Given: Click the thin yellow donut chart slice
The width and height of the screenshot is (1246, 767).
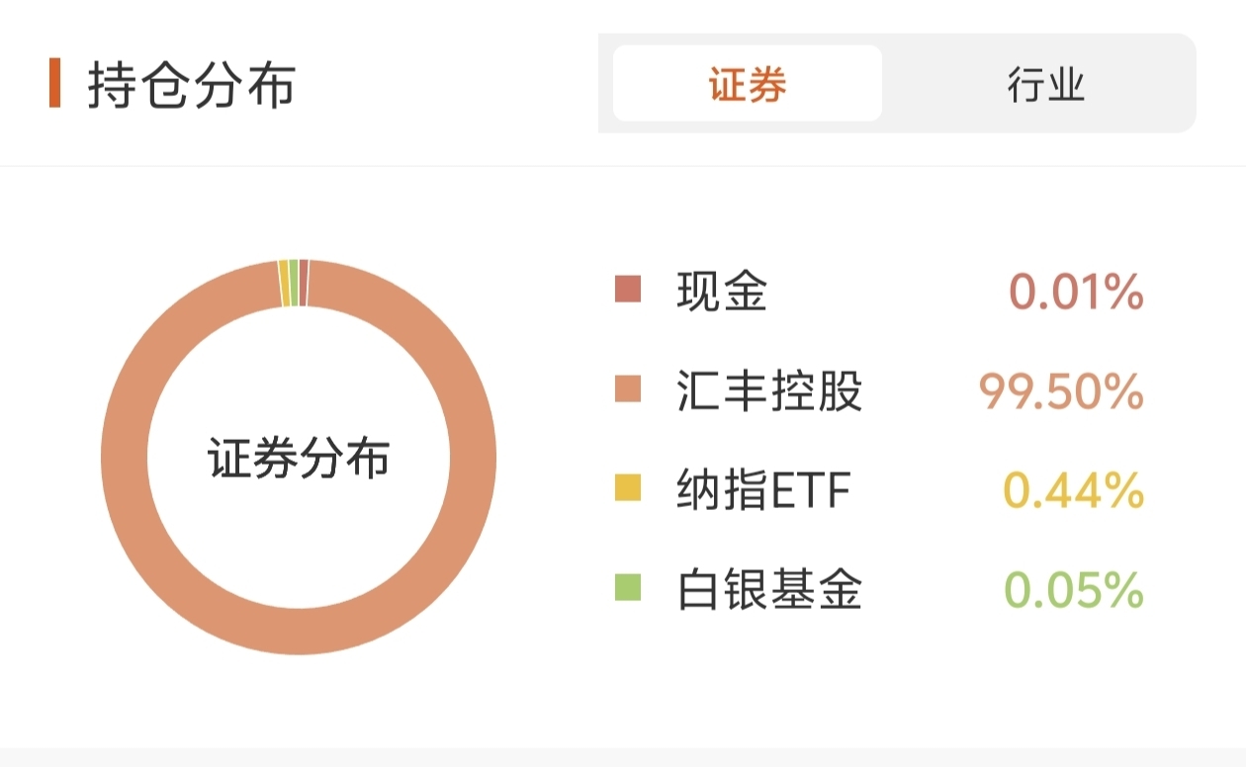Looking at the screenshot, I should tap(285, 284).
